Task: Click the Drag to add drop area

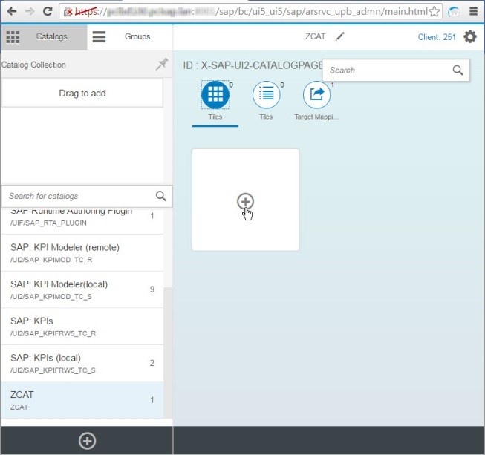Action: point(82,94)
